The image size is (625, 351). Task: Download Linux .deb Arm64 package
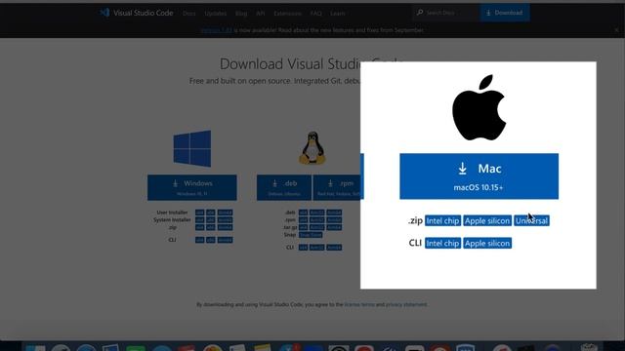pos(334,213)
